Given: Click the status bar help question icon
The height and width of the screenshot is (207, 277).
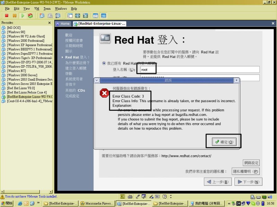Looking at the screenshot, I should point(164,197).
